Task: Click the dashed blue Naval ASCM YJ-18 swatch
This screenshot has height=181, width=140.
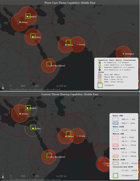Action: point(116,130)
